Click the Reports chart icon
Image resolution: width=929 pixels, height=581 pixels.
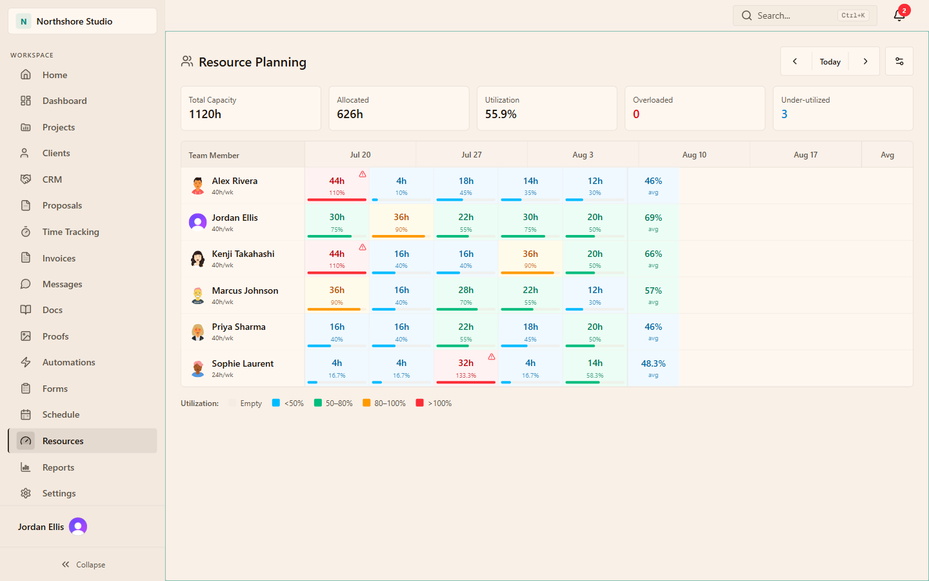(x=26, y=467)
